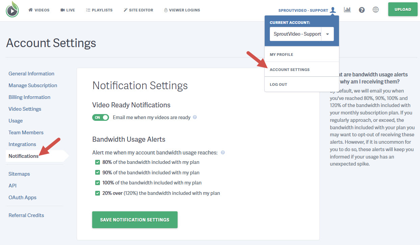Image resolution: width=420 pixels, height=245 pixels.
Task: Click the circular question mark help icon
Action: coord(362,10)
